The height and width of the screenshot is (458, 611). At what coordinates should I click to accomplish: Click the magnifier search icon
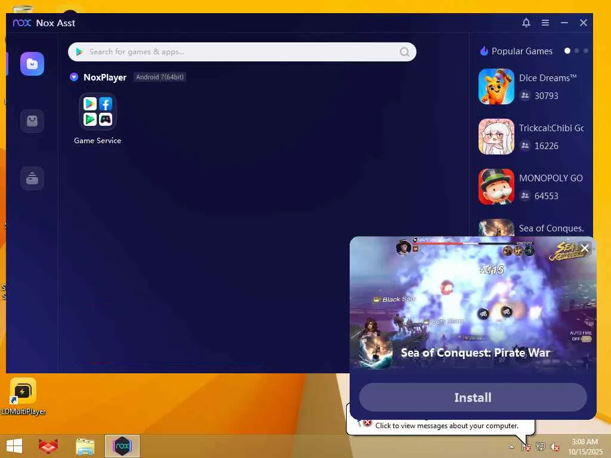click(405, 52)
